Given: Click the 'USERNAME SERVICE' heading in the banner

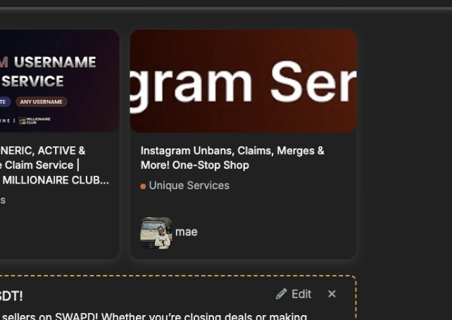Looking at the screenshot, I should point(49,72).
